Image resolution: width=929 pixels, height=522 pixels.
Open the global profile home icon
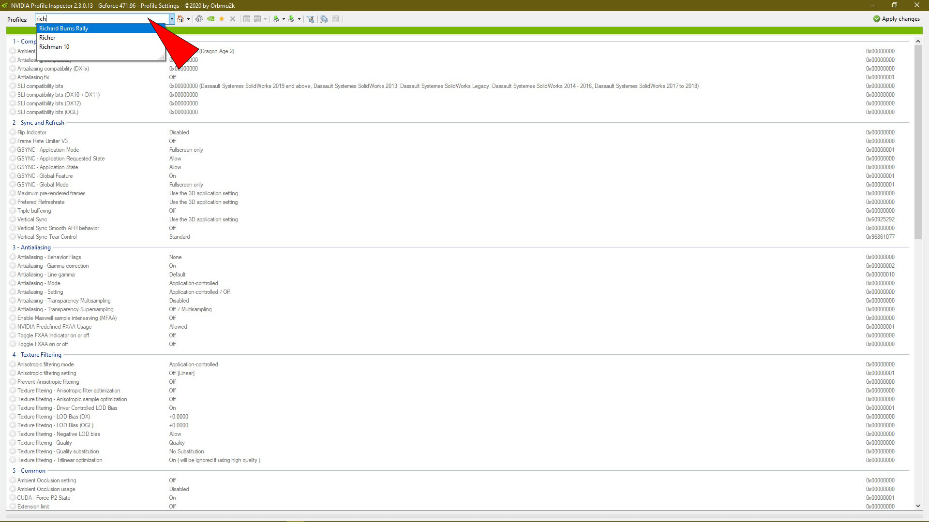(180, 19)
